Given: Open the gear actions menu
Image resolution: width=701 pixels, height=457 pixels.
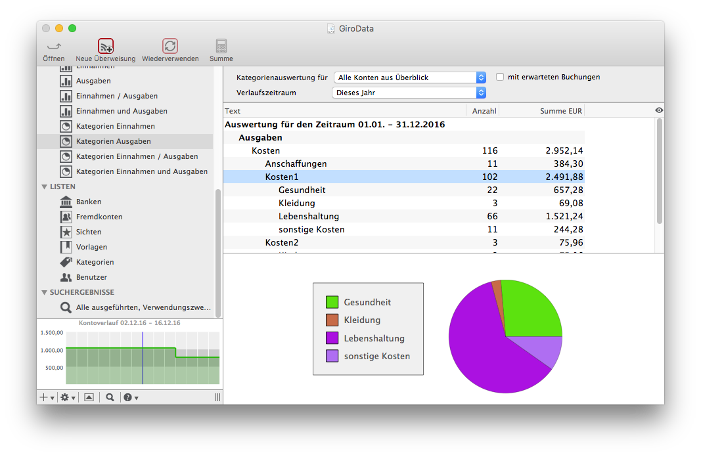Looking at the screenshot, I should point(68,398).
